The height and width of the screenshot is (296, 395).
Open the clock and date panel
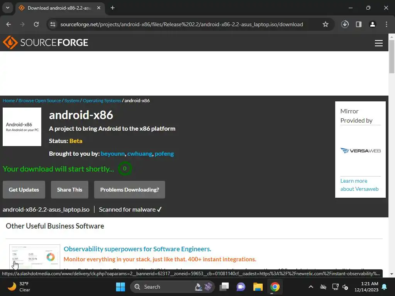pos(366,287)
